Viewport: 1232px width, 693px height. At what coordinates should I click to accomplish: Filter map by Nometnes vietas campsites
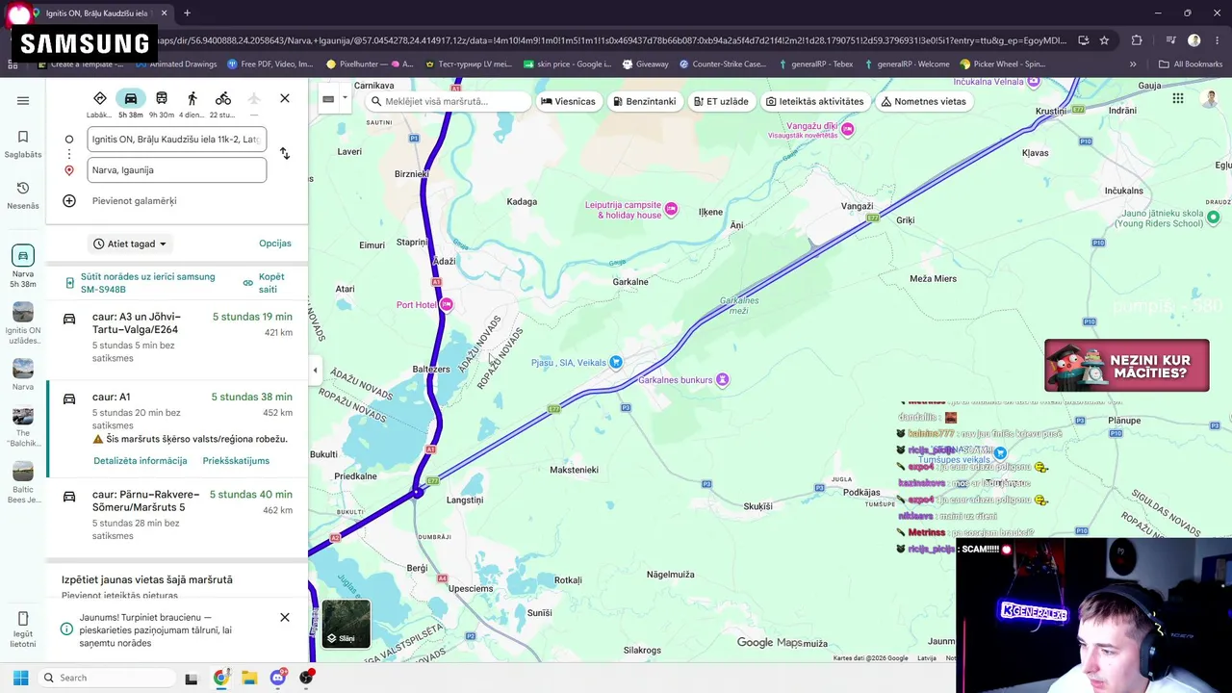click(923, 101)
